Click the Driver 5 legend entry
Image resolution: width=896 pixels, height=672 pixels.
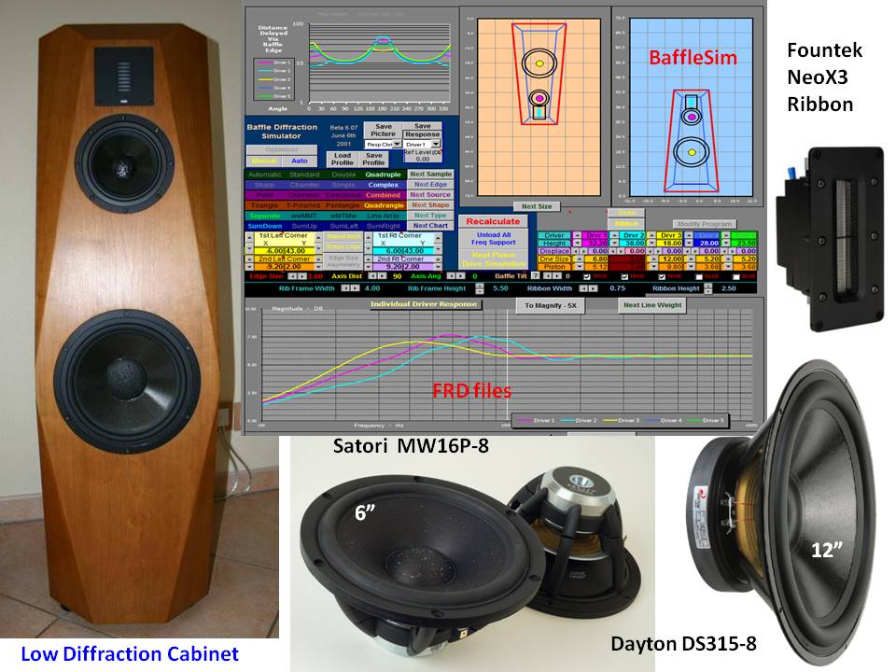tap(706, 421)
